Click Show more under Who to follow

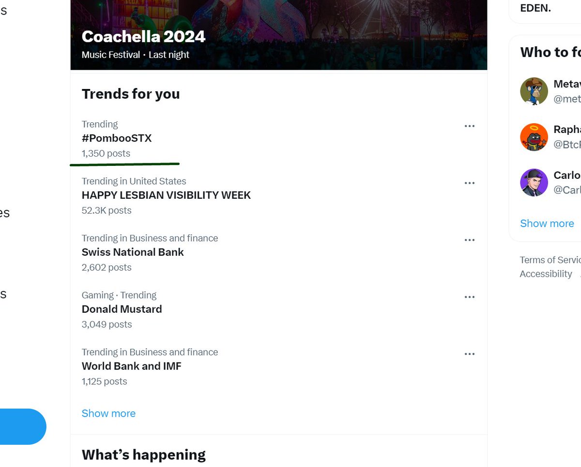tap(547, 223)
